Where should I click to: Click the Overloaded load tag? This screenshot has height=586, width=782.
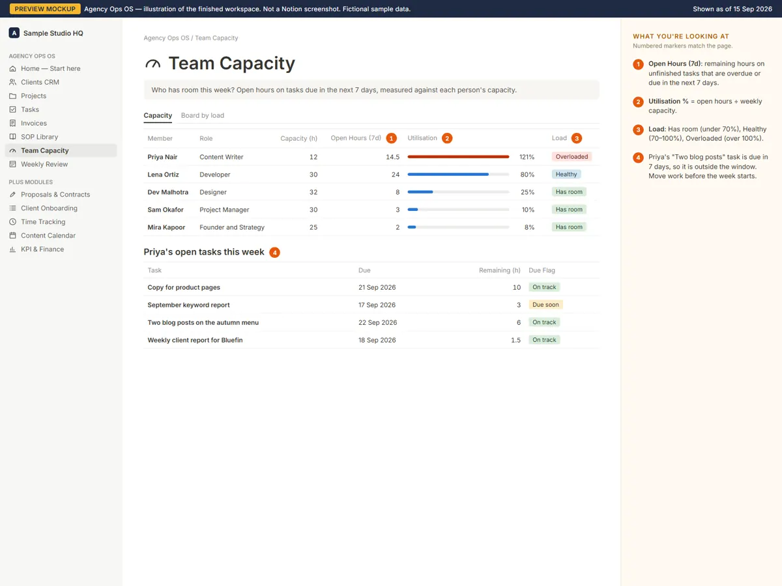[x=572, y=157]
